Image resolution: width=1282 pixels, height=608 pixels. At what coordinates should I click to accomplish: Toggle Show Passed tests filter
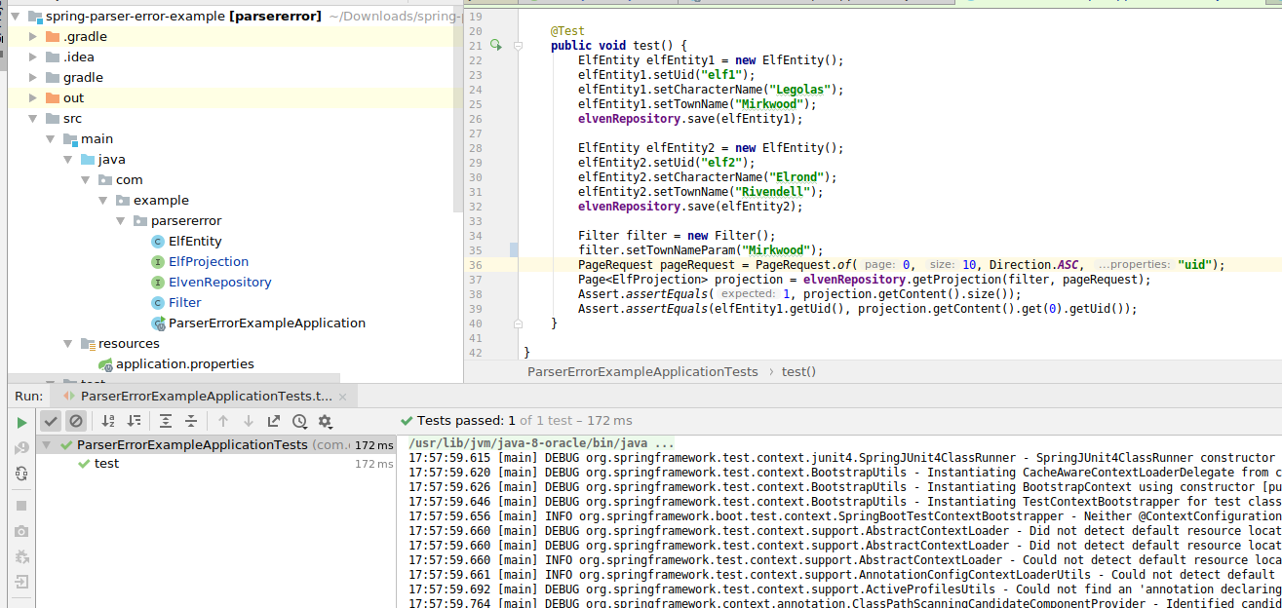point(51,421)
